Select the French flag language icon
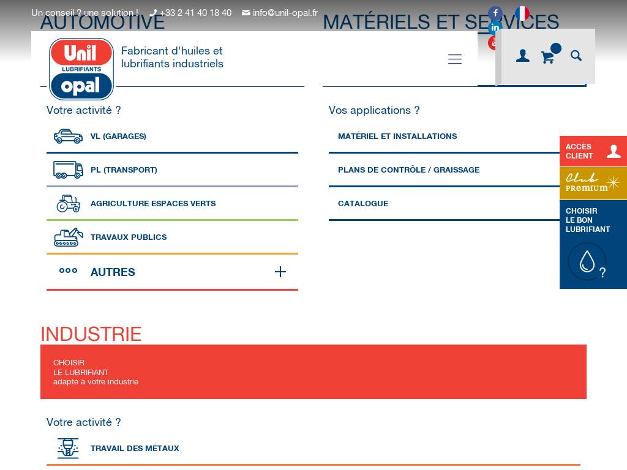Viewport: 627px width, 470px height. tap(522, 13)
